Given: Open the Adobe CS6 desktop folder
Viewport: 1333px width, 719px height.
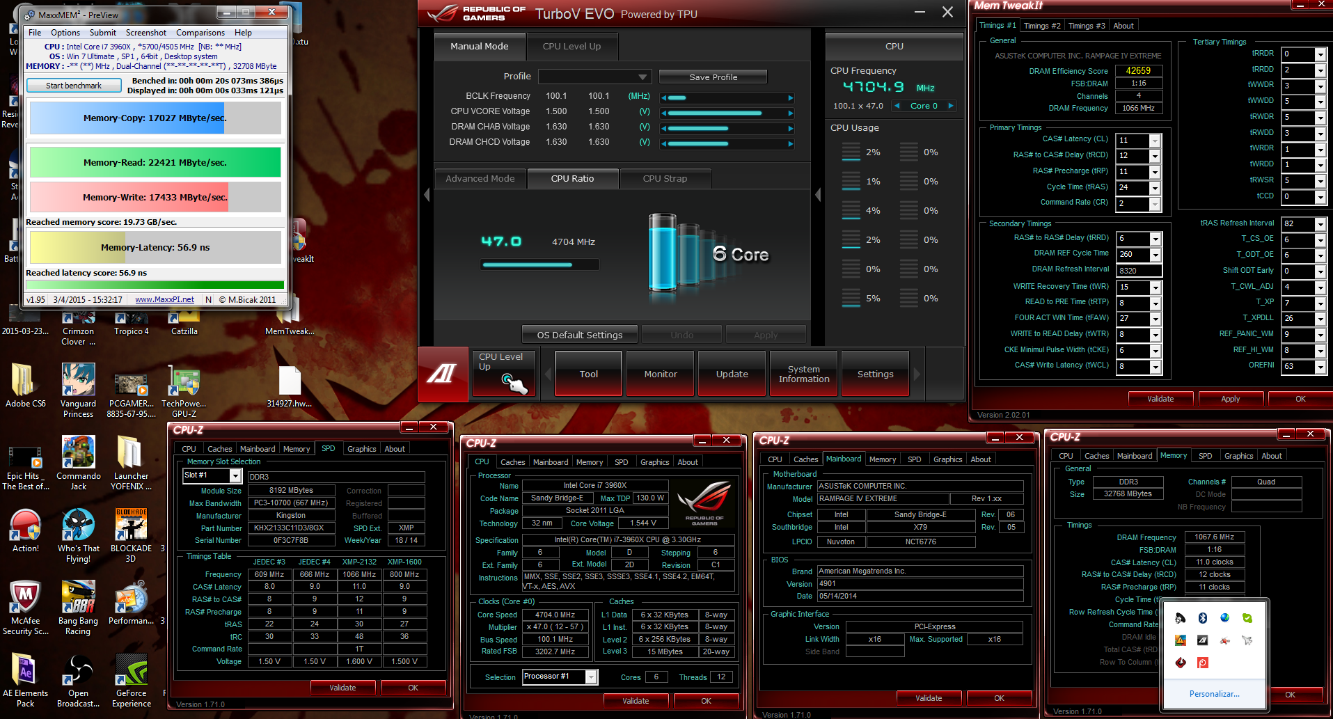Looking at the screenshot, I should 24,385.
